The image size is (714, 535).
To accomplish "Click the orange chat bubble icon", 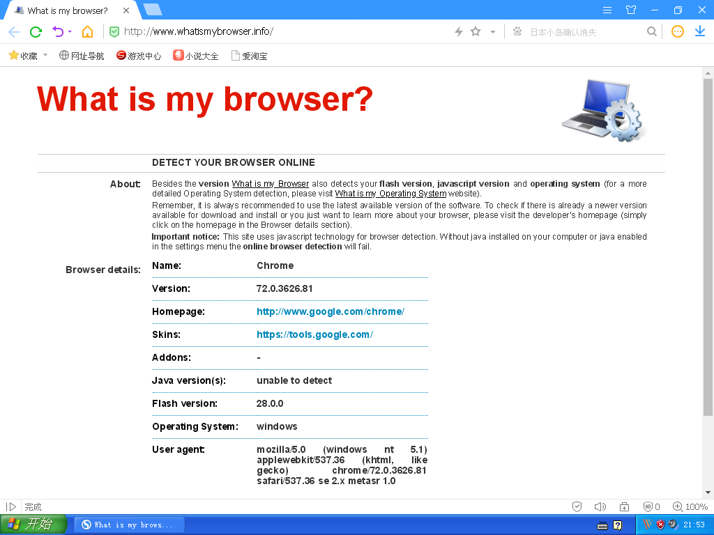I will tap(677, 31).
